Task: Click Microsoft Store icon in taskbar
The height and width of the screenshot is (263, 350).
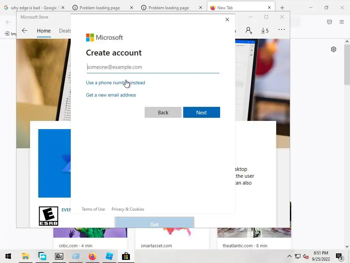Action: pos(126,256)
